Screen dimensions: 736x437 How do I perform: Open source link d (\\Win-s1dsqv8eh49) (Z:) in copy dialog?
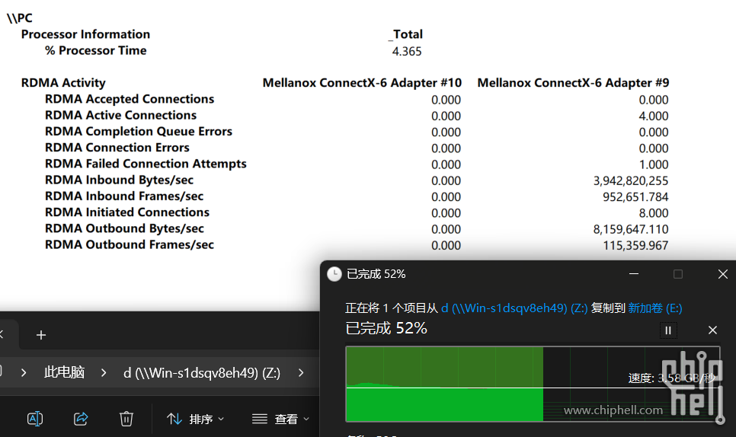514,308
